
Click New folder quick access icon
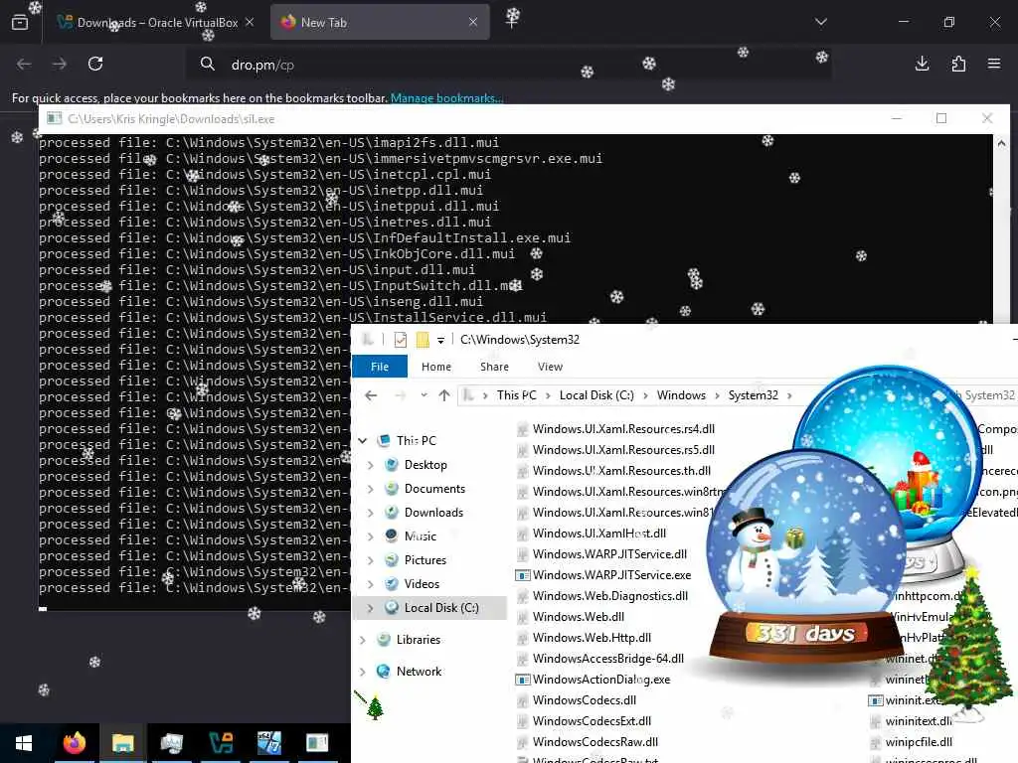(x=423, y=340)
